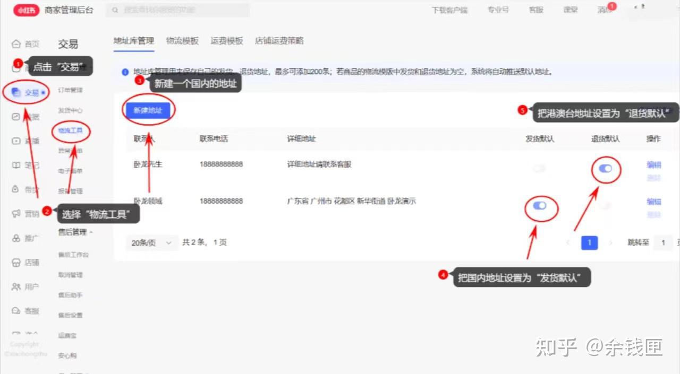
Task: Open 运费宝 menu item
Action: tap(67, 335)
